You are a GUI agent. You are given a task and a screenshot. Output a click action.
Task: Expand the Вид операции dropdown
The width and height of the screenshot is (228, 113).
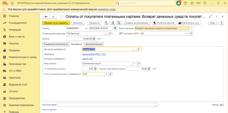tap(191, 28)
